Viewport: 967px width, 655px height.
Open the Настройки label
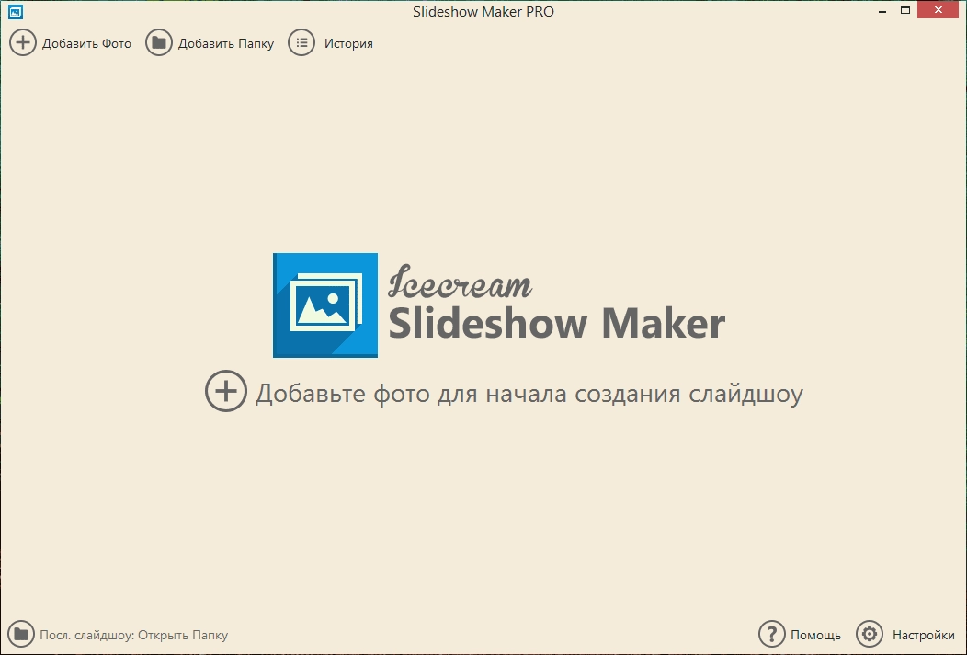pyautogui.click(x=923, y=635)
